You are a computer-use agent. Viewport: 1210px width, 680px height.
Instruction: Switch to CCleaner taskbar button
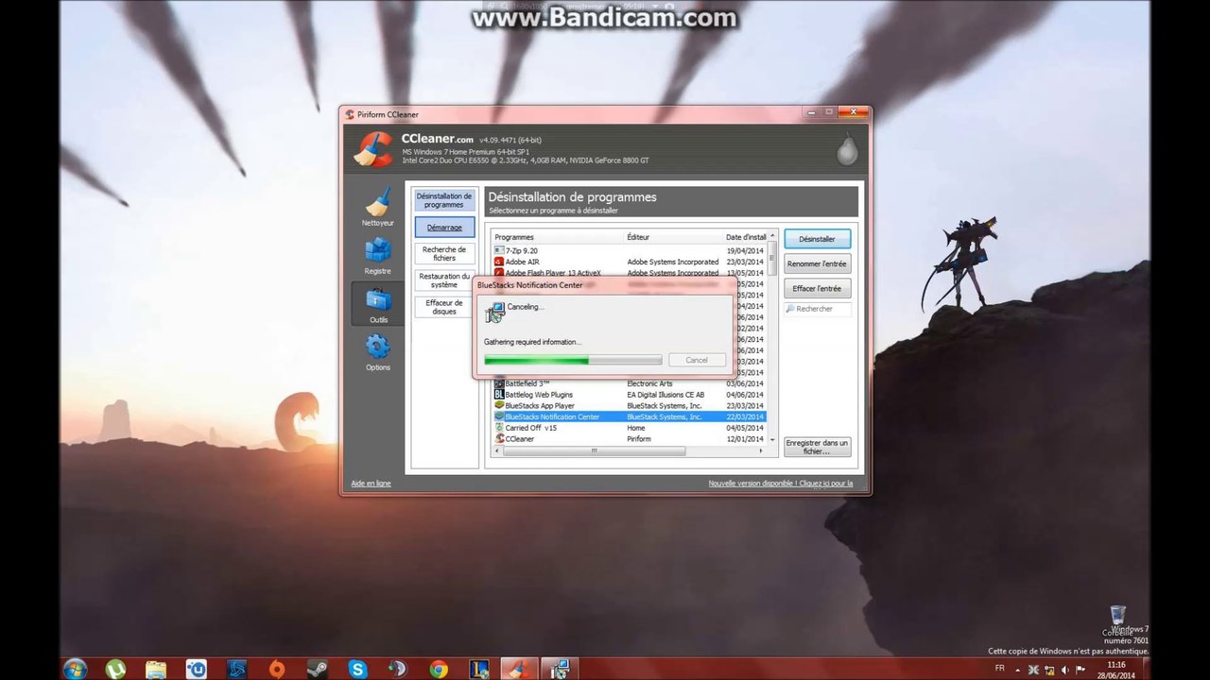pyautogui.click(x=518, y=669)
